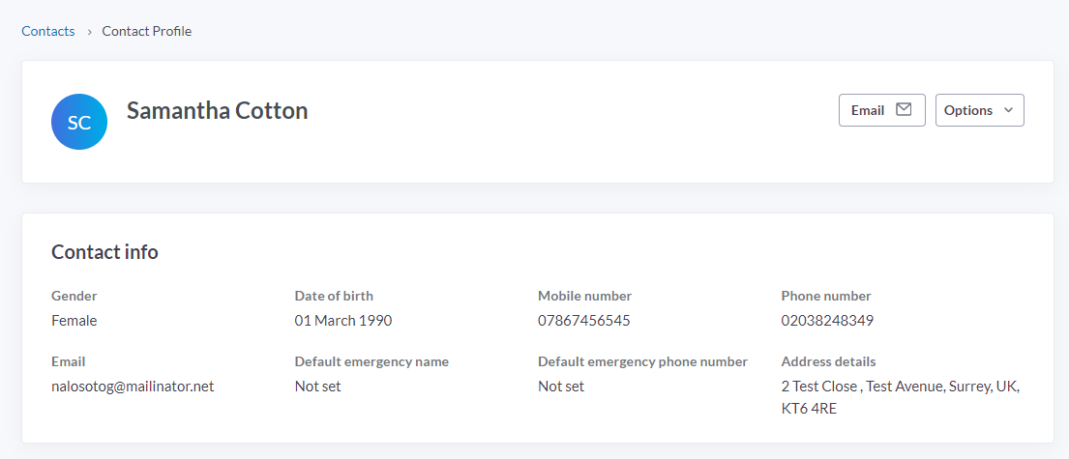Go to Contacts breadcrumb link
Viewport: 1069px width, 459px height.
click(48, 31)
